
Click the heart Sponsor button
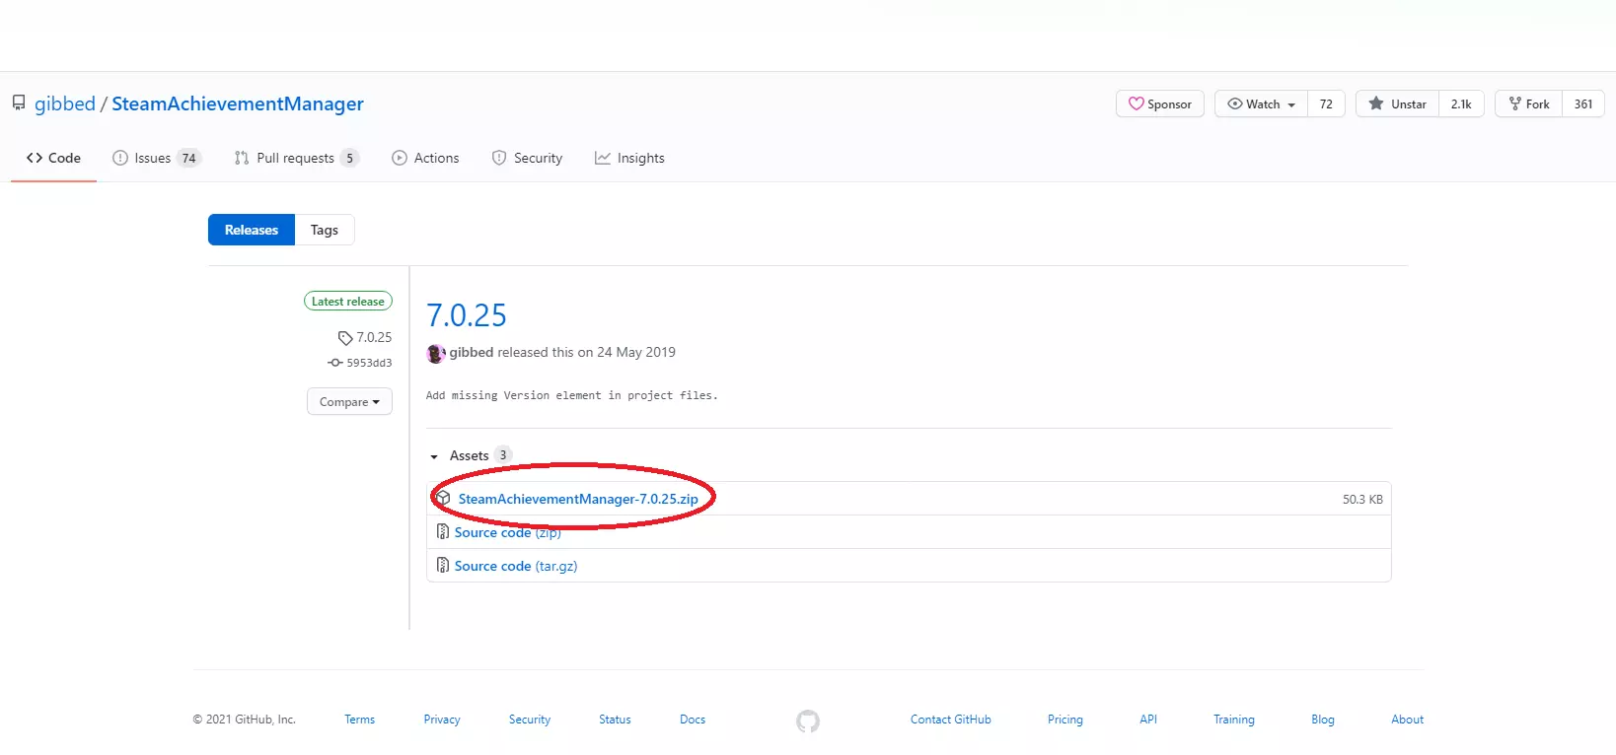1160,103
